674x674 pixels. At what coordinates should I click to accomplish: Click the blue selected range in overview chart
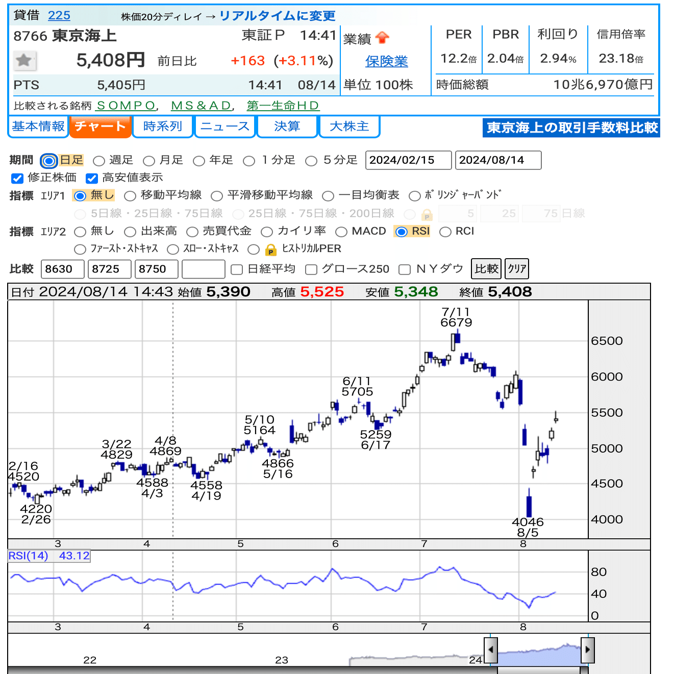coord(539,655)
